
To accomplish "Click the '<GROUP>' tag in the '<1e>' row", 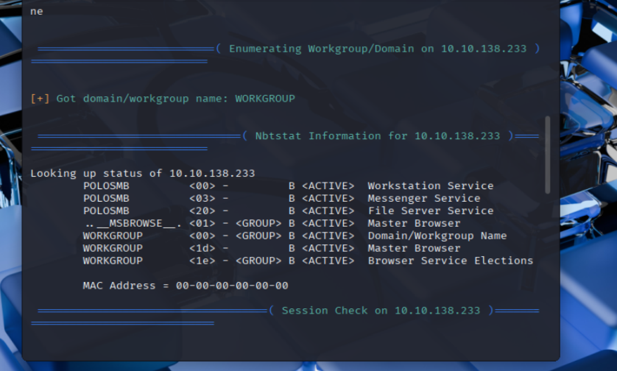I will [x=258, y=261].
